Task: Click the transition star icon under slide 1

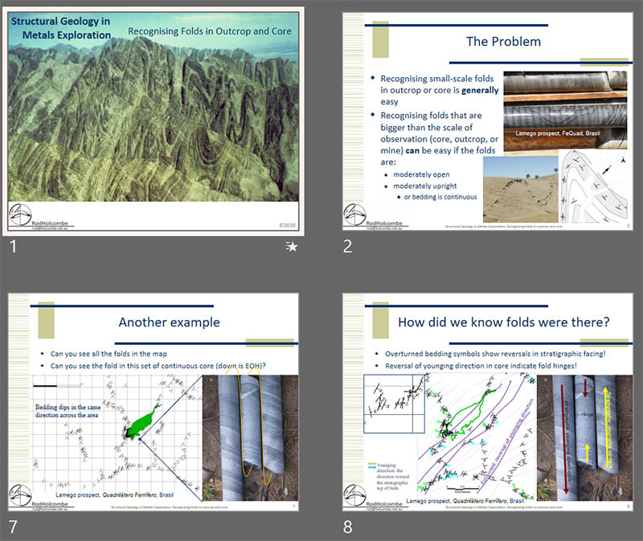Action: coord(292,247)
